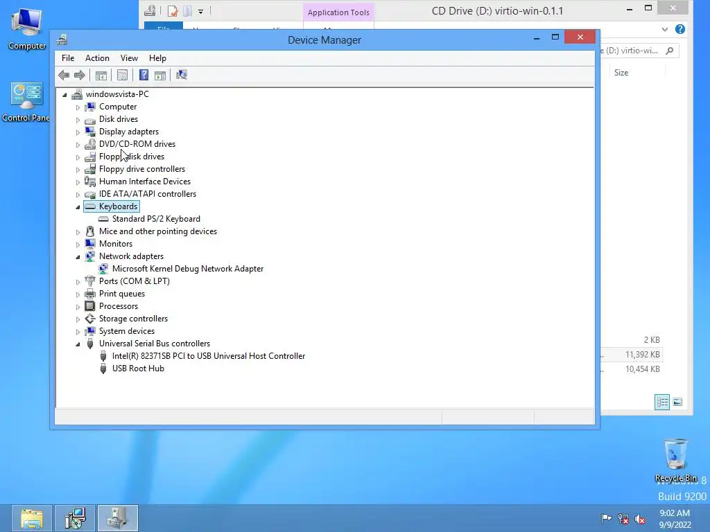Screen dimensions: 710x532
Task: Click the Back arrow in Device Manager toolbar
Action: click(x=64, y=75)
